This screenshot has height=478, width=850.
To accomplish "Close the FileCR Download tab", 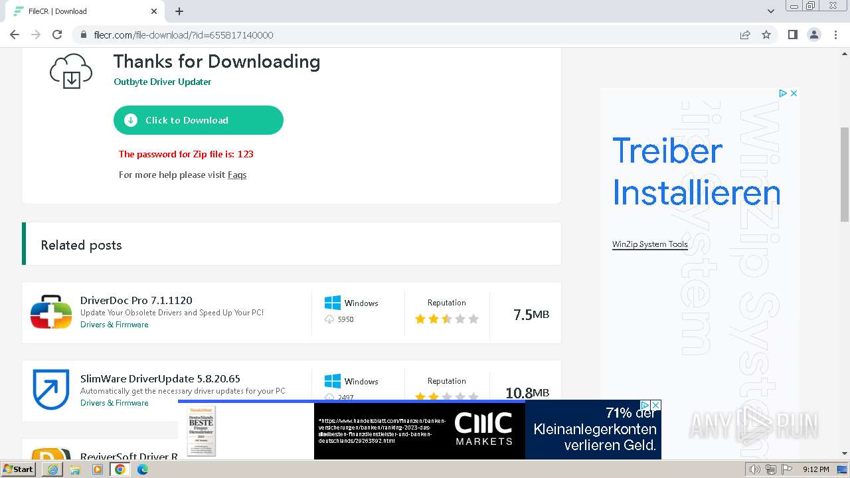I will [x=154, y=11].
